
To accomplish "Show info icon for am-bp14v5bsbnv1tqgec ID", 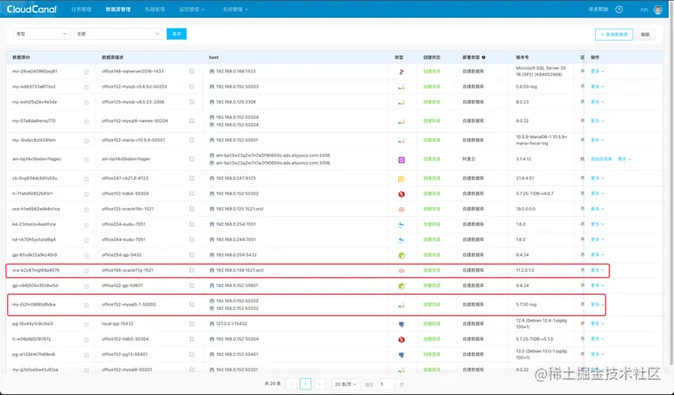I will [86, 159].
